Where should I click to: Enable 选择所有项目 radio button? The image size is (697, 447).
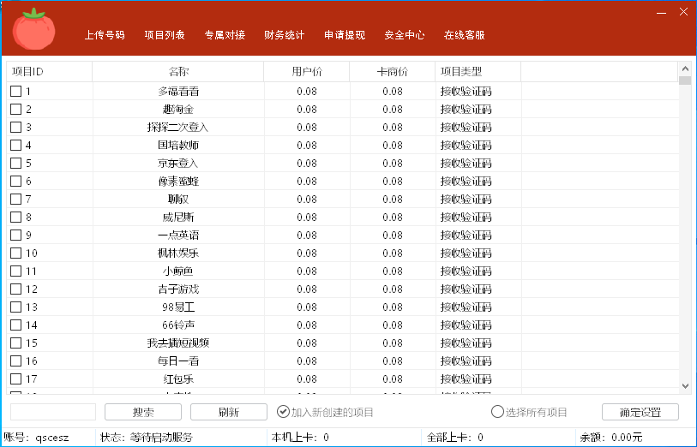[x=497, y=412]
